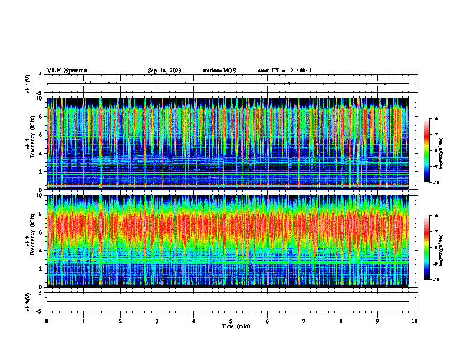The image size is (467, 360).
Task: Click the '2' tick on ch.2 frequency axis
Action: pos(42,269)
